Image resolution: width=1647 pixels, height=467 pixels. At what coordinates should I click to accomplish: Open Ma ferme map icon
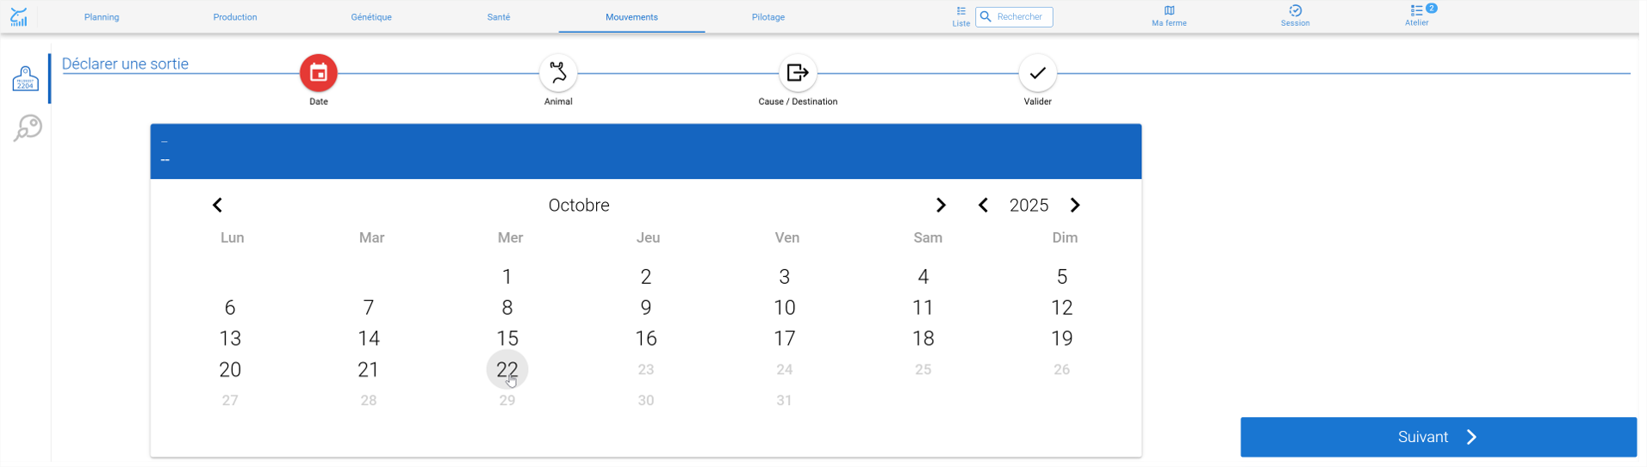click(1169, 10)
